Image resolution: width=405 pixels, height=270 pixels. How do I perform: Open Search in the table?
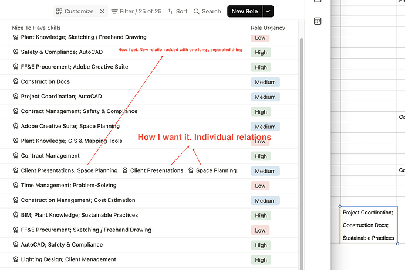(207, 11)
